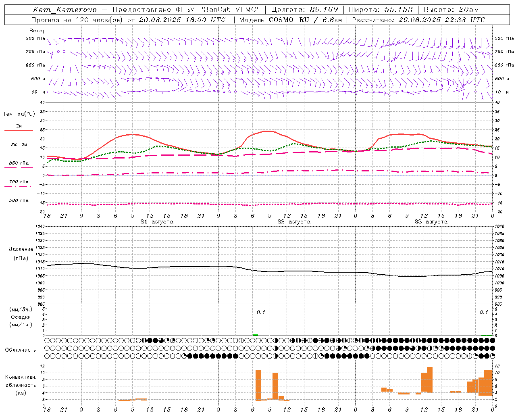The width and height of the screenshot is (516, 413).
Task: Click the lone calm wind circle at 10 м on 23 августа
Action: tap(475, 92)
